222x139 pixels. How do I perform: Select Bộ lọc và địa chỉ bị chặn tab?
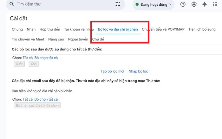point(118,29)
